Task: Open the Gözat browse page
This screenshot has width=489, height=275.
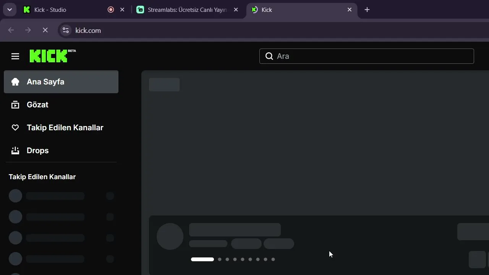Action: [61, 105]
